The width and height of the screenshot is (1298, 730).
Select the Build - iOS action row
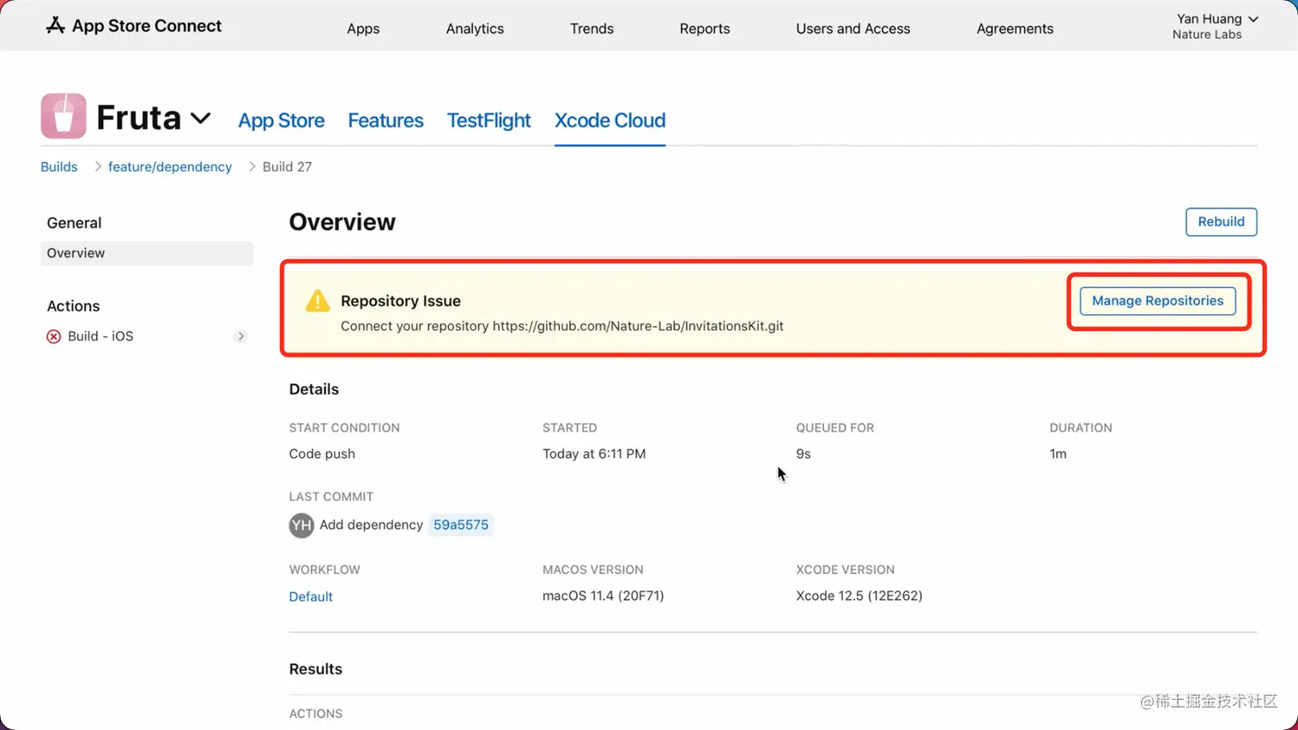tap(147, 336)
